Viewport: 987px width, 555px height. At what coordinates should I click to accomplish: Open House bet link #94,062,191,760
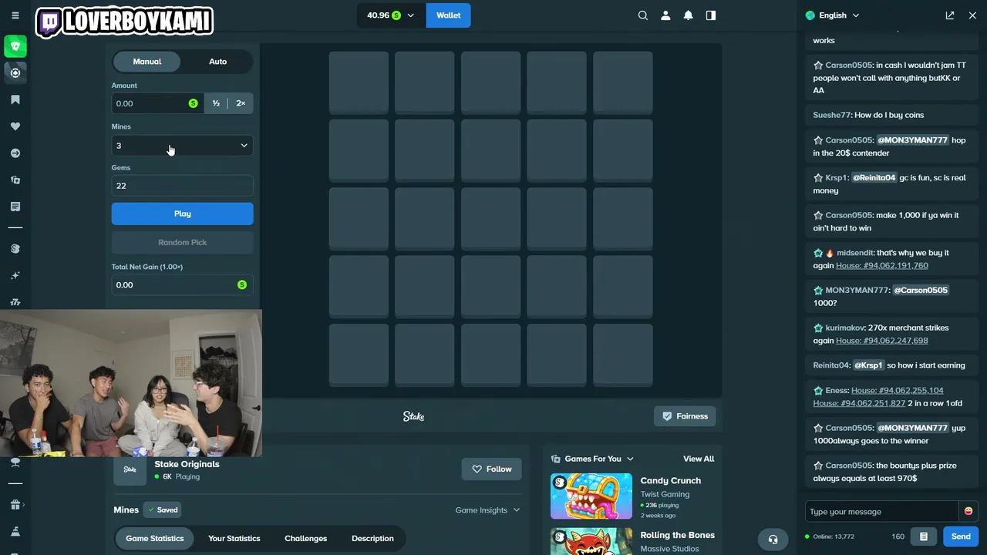click(x=882, y=265)
